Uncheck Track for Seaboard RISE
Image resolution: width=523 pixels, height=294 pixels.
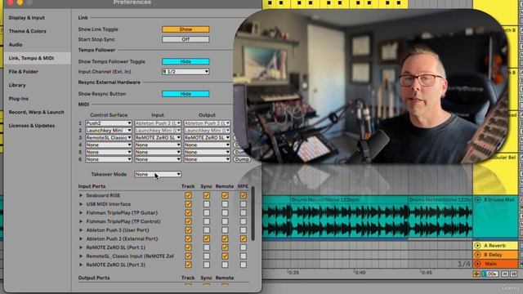[x=188, y=195]
